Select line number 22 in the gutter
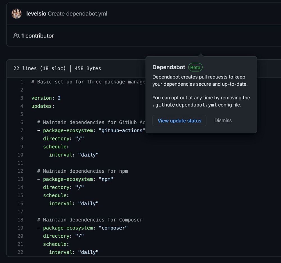 [x=20, y=252]
